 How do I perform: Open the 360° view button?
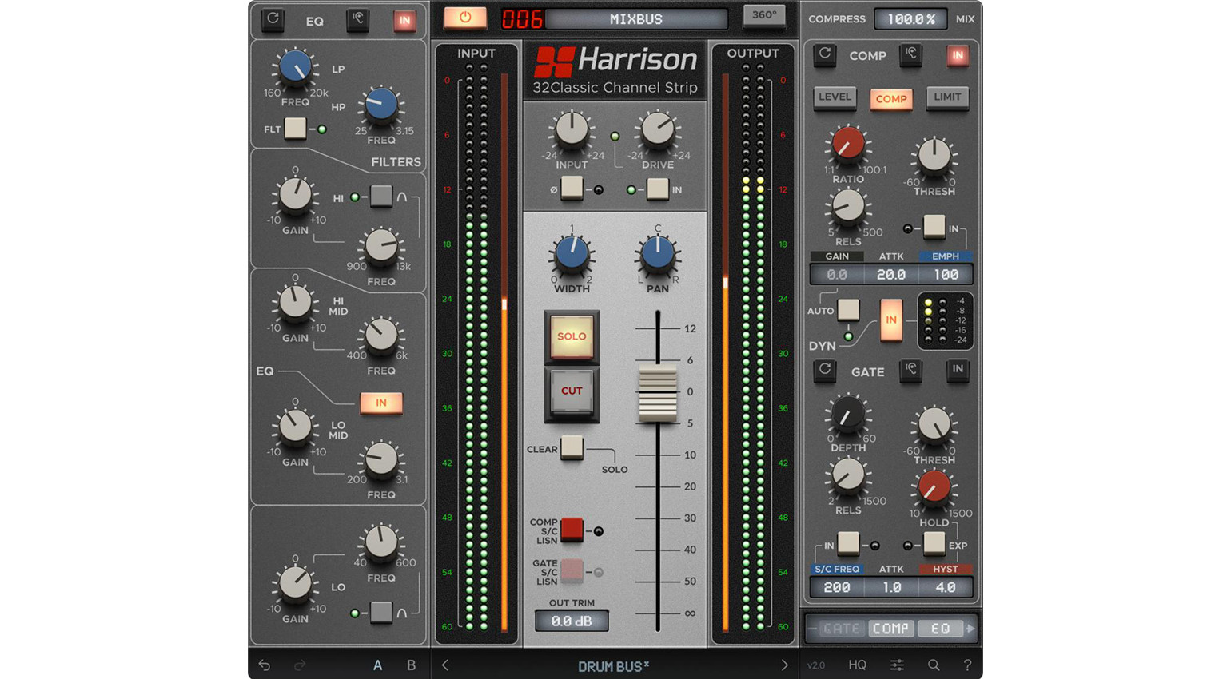[x=763, y=15]
